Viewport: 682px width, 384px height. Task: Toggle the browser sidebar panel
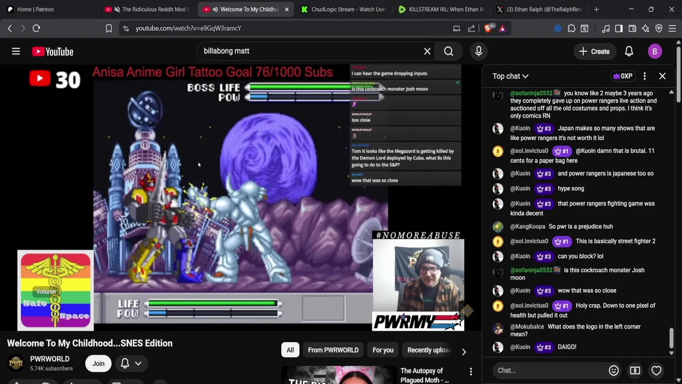point(619,28)
